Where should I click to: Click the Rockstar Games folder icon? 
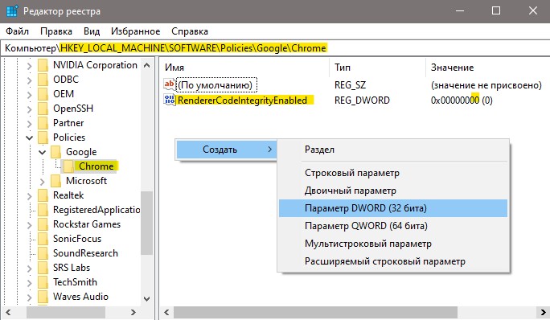43,224
